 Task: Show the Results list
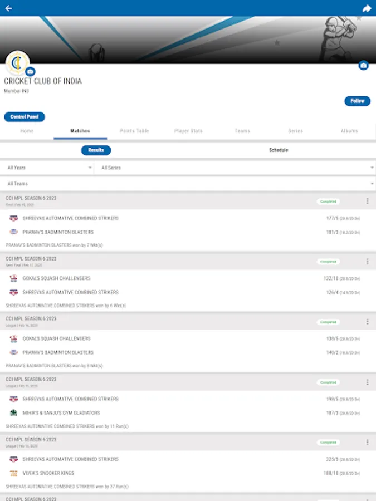96,150
